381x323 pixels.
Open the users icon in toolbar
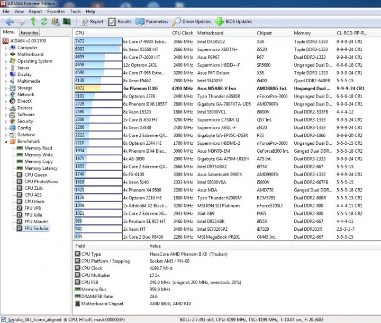tap(56, 22)
